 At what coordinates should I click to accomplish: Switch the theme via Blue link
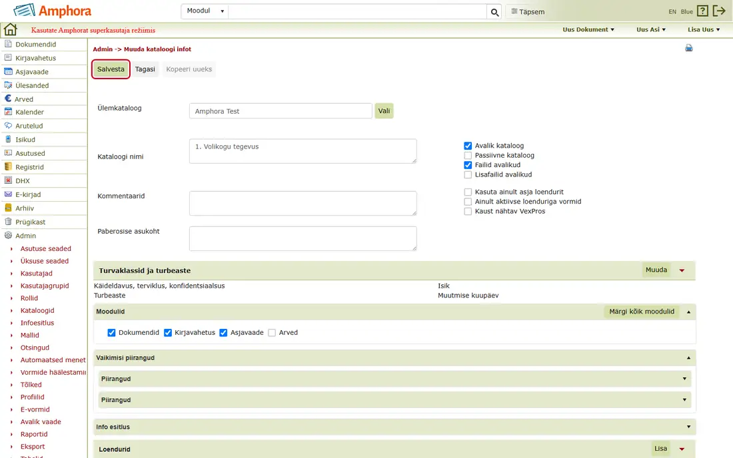(687, 12)
